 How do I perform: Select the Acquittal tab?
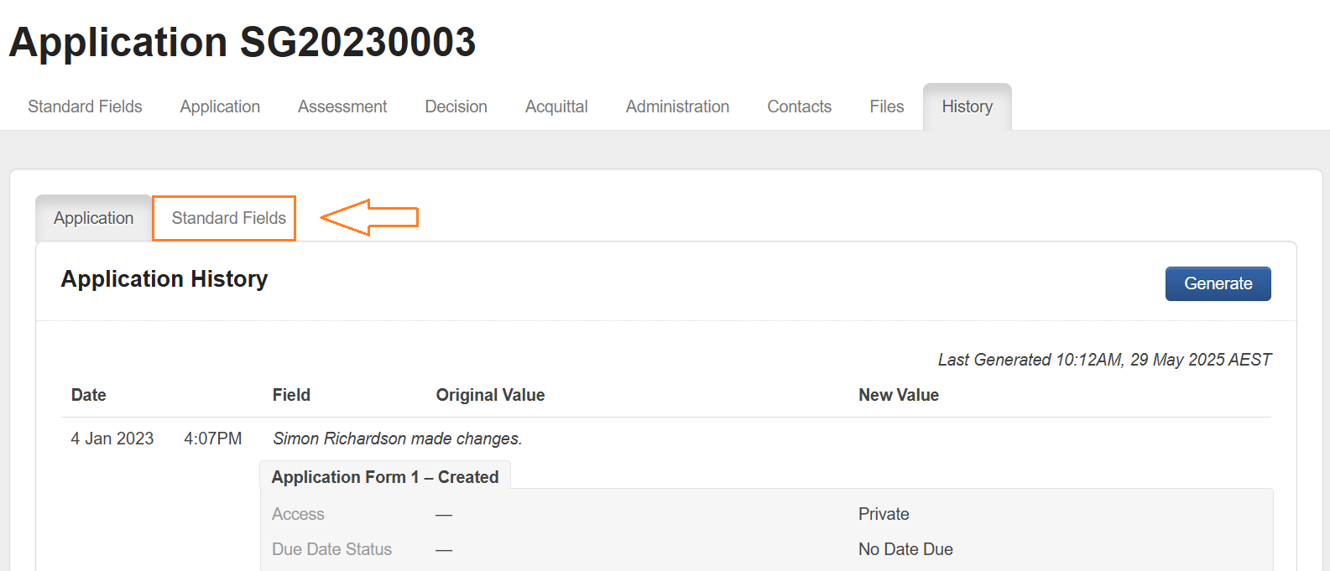[556, 106]
